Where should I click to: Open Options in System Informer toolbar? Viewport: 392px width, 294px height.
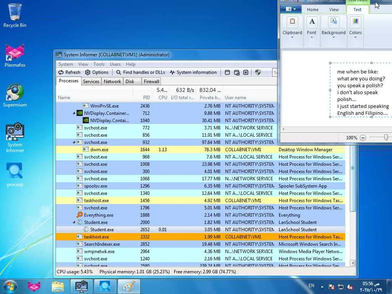click(97, 72)
